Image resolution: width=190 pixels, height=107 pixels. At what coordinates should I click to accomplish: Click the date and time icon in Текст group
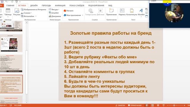[x=146, y=9]
